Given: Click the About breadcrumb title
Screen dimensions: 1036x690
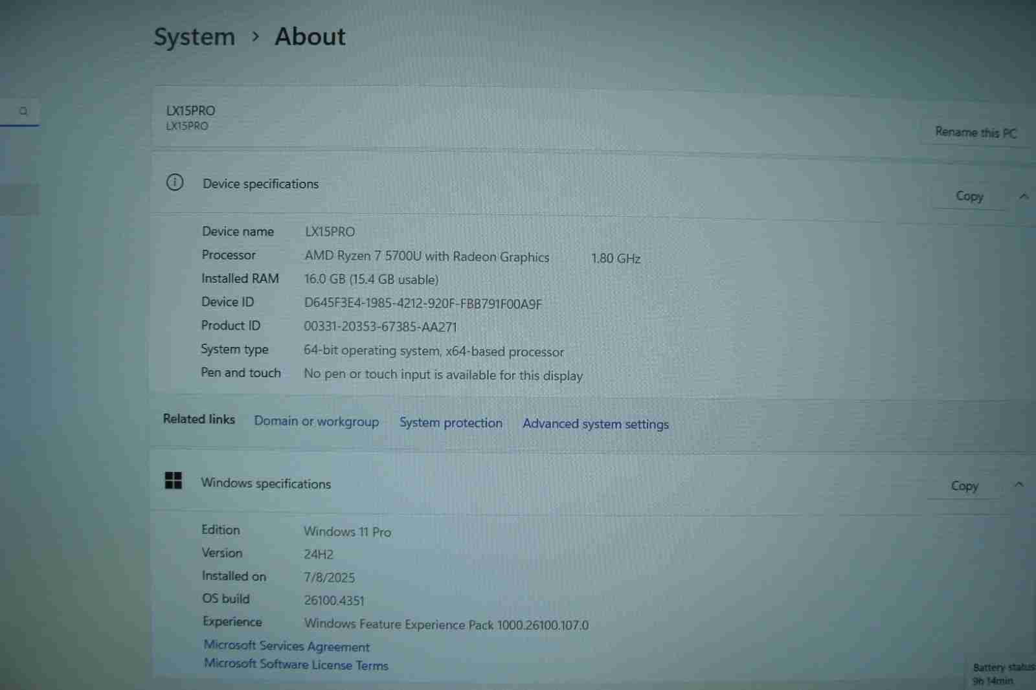Looking at the screenshot, I should click(x=310, y=37).
